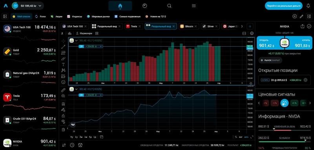Select the zoom in tool
This screenshot has width=314, height=150.
(63, 96)
